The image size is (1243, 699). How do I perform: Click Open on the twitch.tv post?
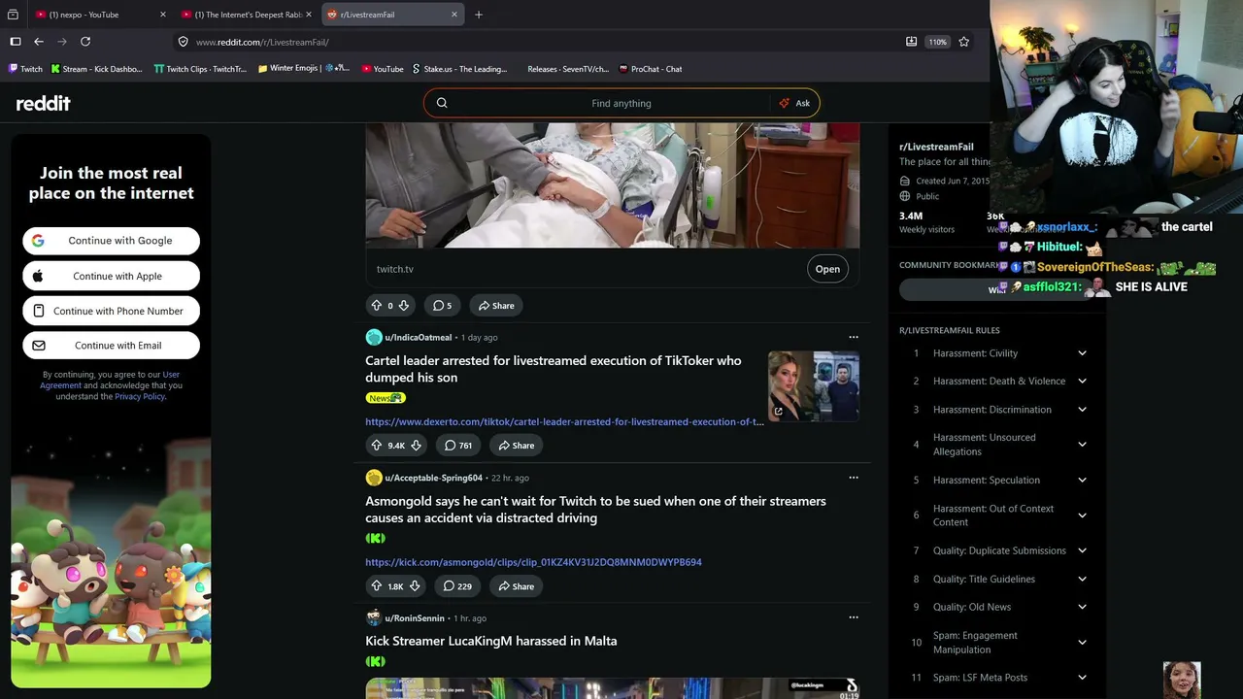tap(827, 269)
